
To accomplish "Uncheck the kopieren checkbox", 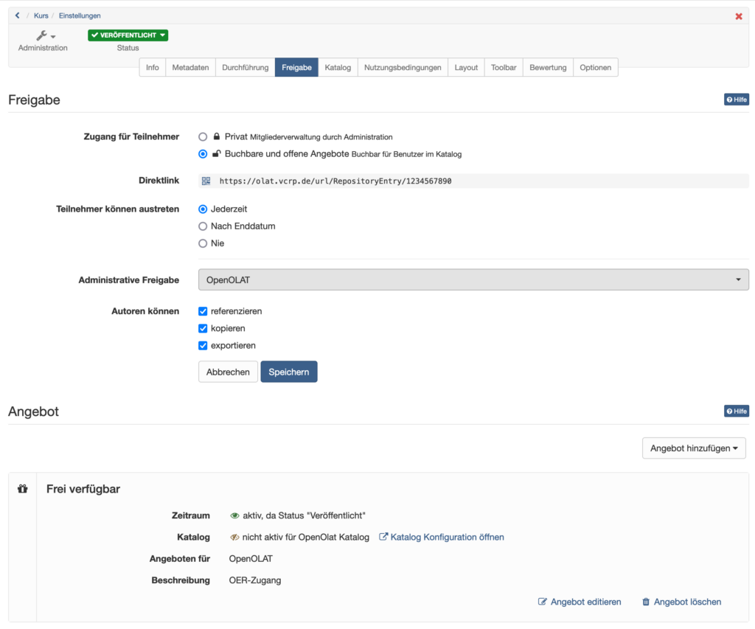I will 203,328.
